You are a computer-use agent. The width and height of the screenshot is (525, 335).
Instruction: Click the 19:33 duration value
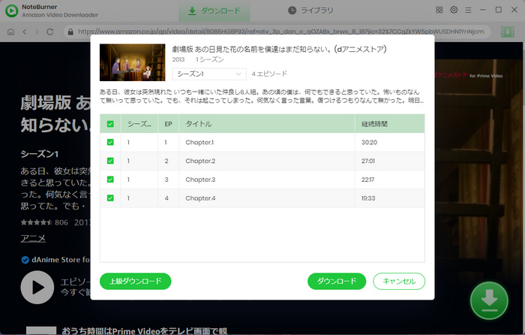point(368,198)
